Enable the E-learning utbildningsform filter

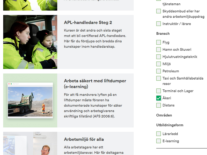[158, 141]
